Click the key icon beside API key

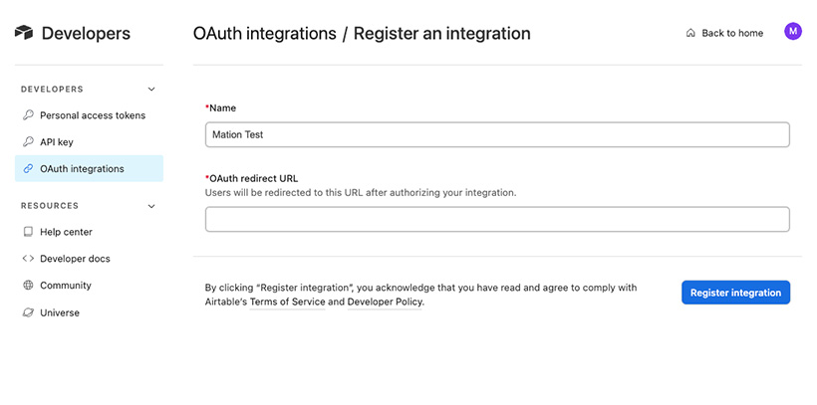pyautogui.click(x=28, y=141)
